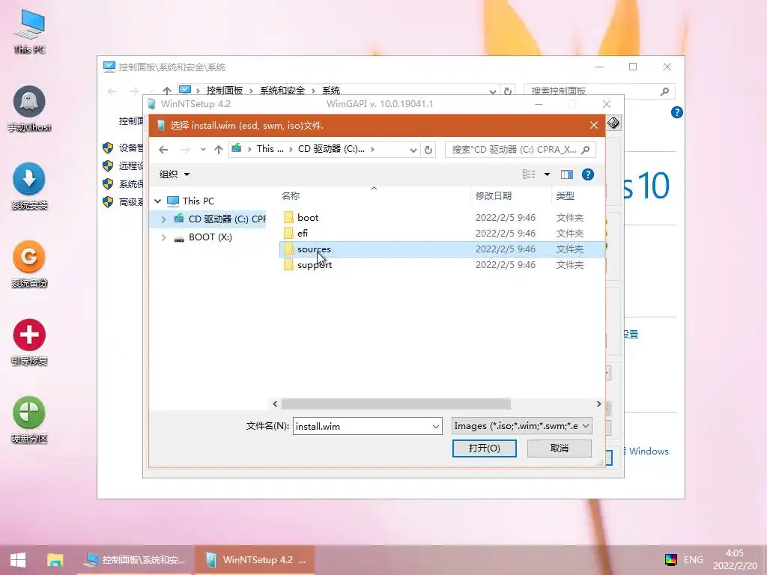The image size is (767, 575).
Task: Go up one folder in file dialog
Action: (219, 150)
